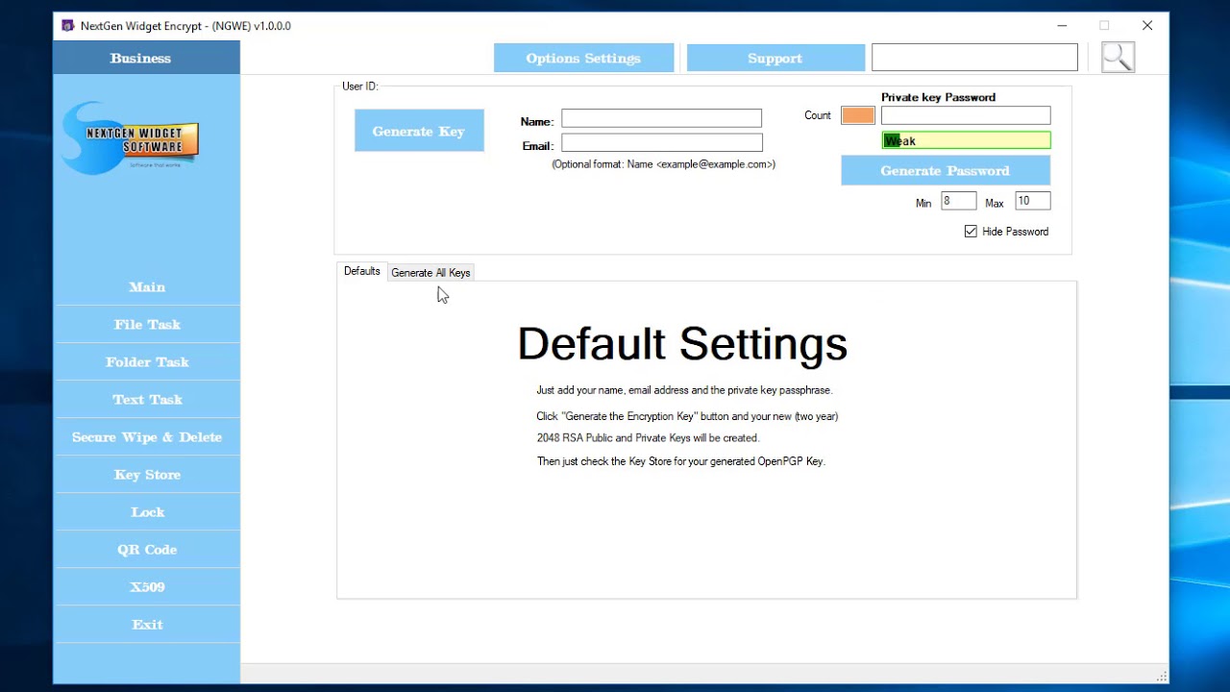This screenshot has height=692, width=1230.
Task: Click the Name input field
Action: tap(661, 118)
